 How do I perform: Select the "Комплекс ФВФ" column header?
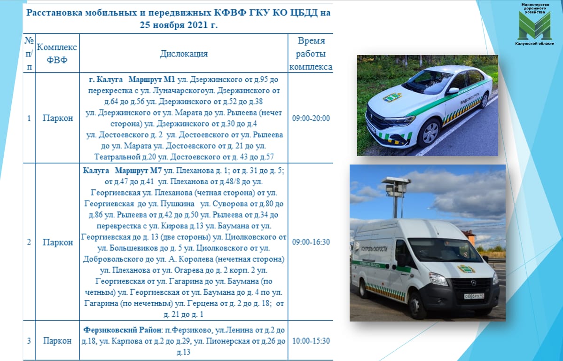(57, 54)
